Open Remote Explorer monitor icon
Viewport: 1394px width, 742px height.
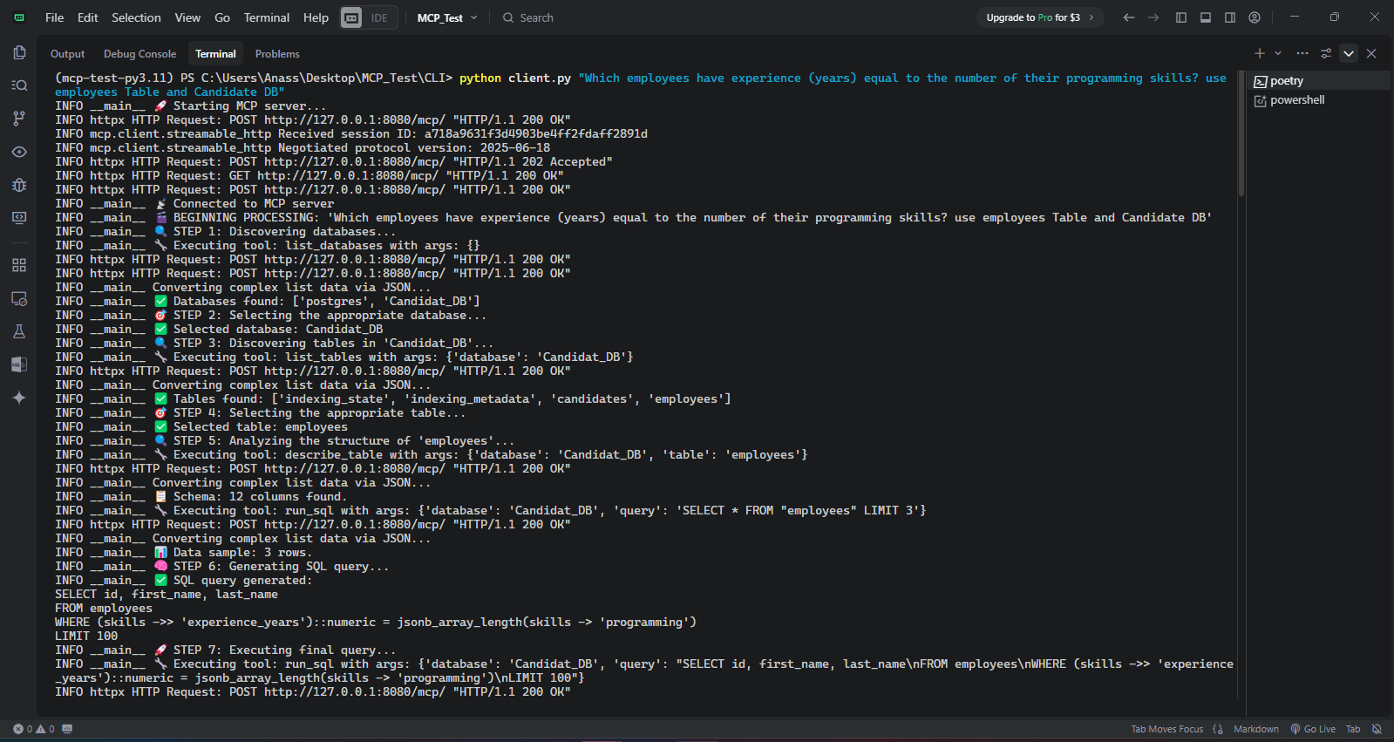tap(19, 218)
